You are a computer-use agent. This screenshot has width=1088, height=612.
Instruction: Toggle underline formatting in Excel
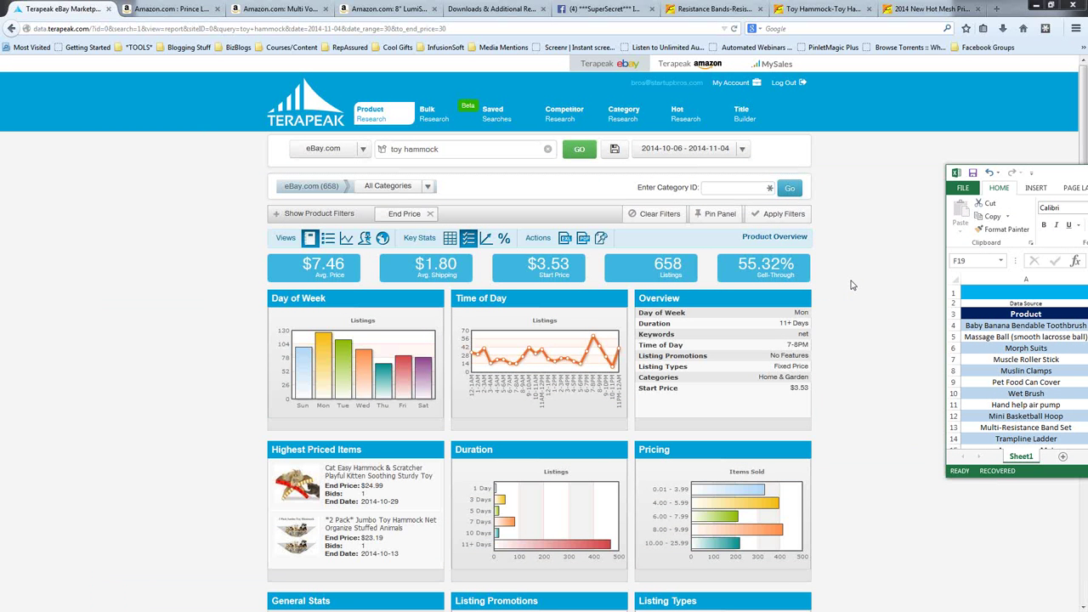tap(1068, 225)
